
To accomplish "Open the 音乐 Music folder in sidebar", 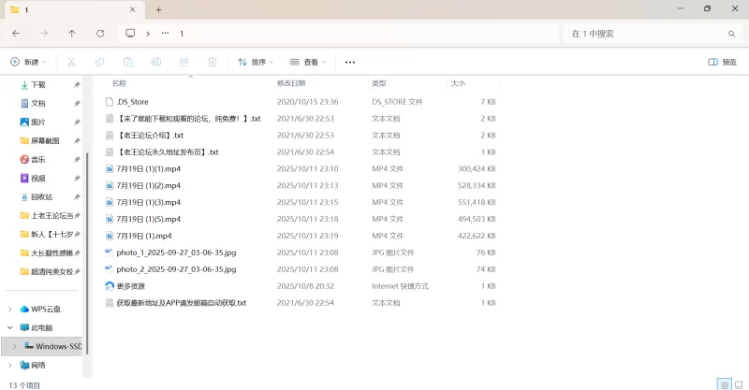I will tap(37, 159).
